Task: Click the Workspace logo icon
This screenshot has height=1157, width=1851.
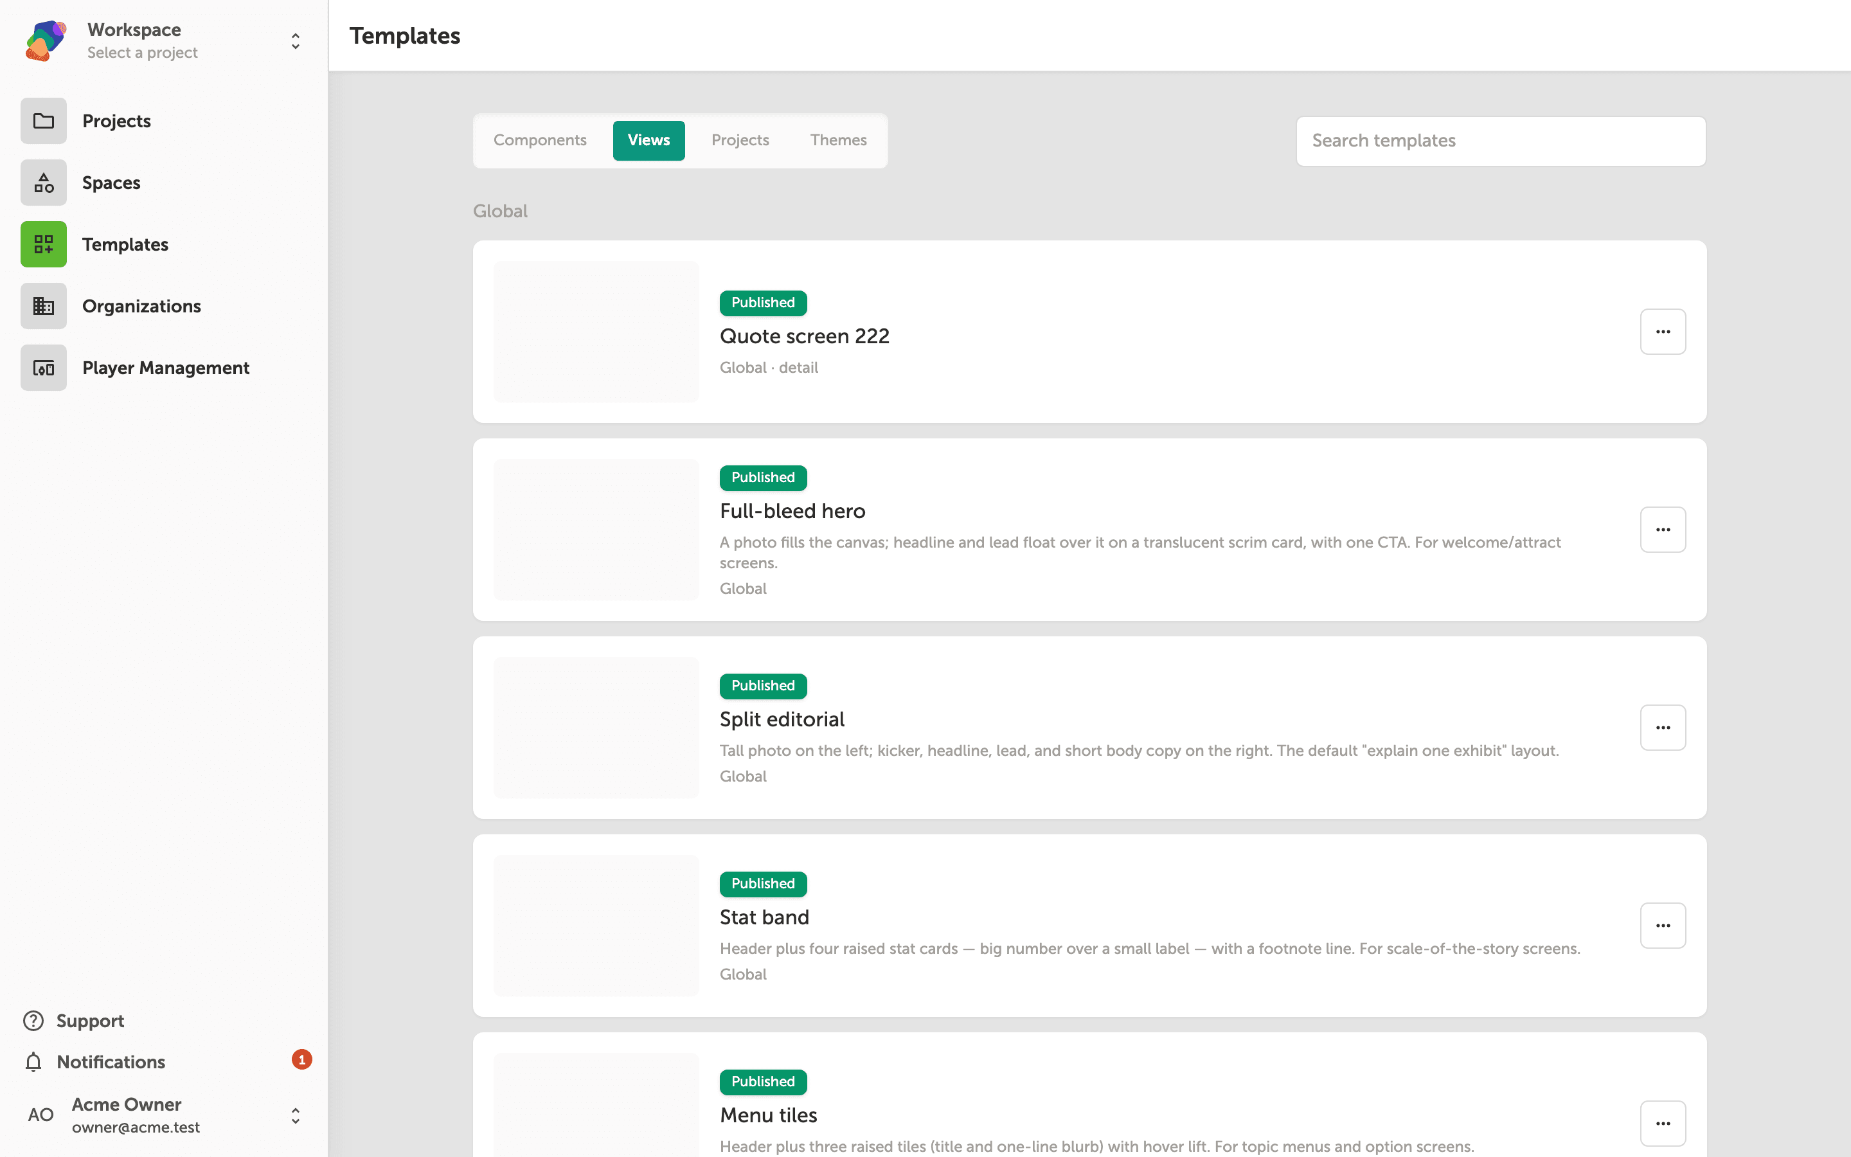Action: click(x=45, y=40)
